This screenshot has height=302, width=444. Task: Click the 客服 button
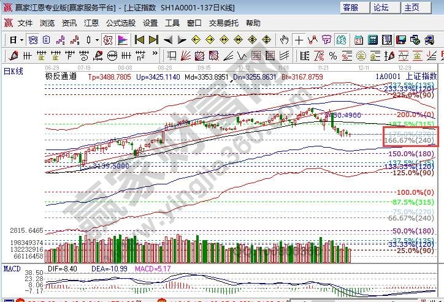350,7
